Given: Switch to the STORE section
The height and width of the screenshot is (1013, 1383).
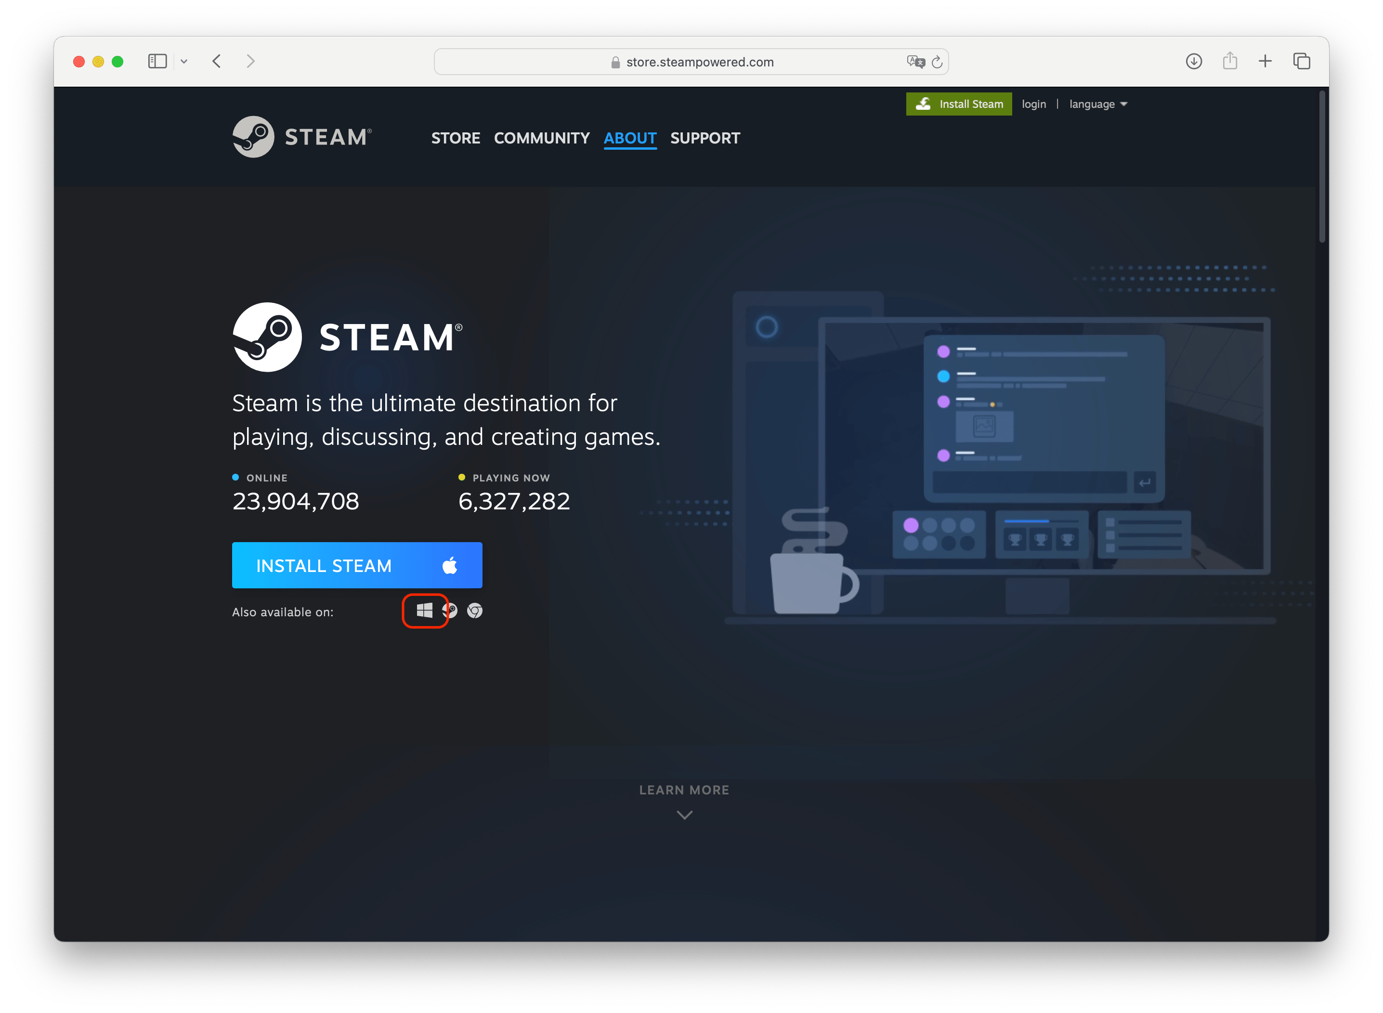Looking at the screenshot, I should [455, 138].
